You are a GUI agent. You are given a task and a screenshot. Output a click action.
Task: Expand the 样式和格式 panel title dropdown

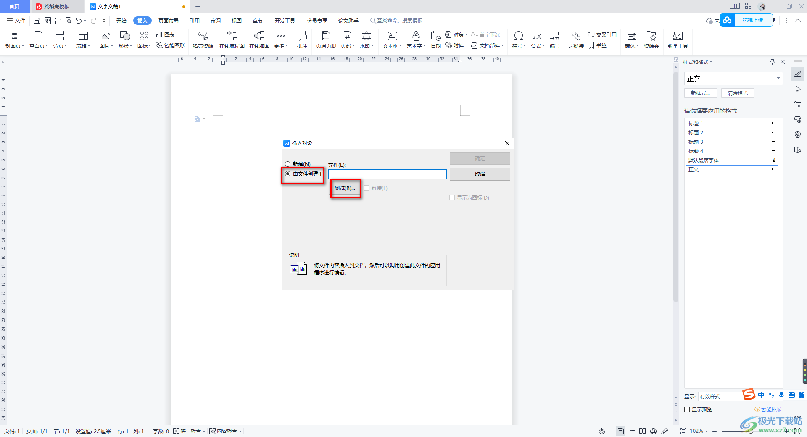point(698,62)
